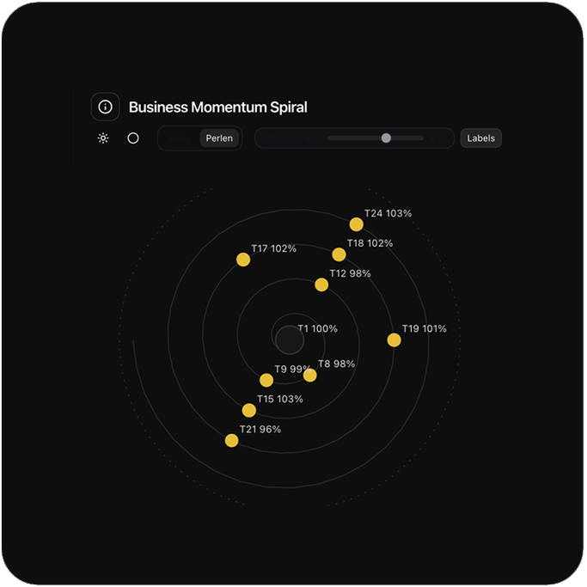Click the T19 101% data point
Screen dimensions: 587x587
[394, 340]
